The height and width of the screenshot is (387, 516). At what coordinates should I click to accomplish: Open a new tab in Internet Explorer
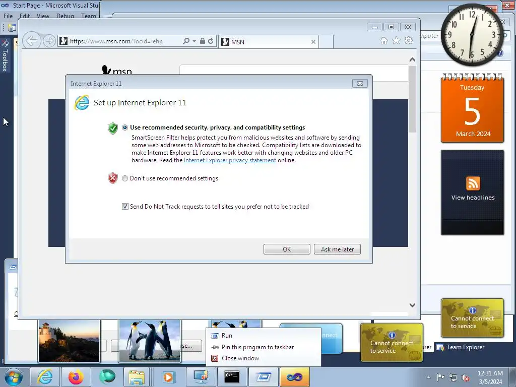pyautogui.click(x=326, y=42)
